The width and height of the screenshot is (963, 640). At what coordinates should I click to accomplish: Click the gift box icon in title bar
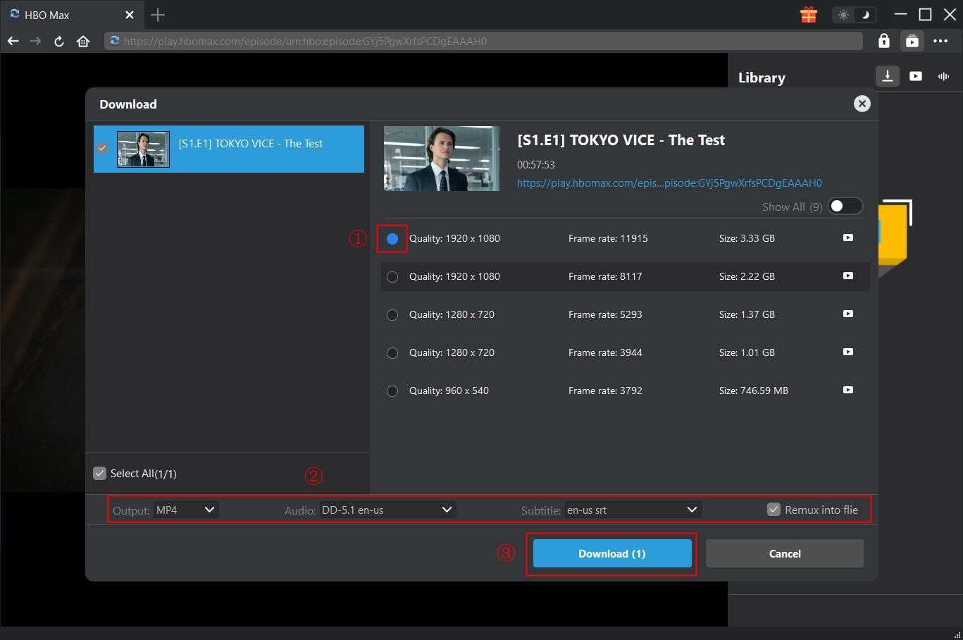pos(808,15)
